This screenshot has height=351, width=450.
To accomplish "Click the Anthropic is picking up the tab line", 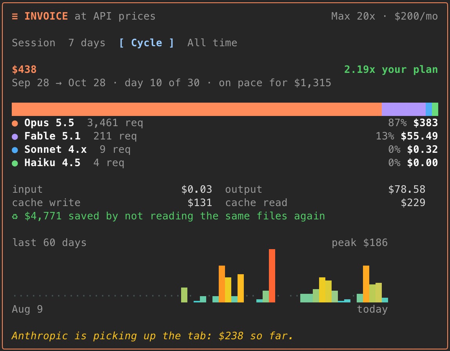I will click(152, 336).
